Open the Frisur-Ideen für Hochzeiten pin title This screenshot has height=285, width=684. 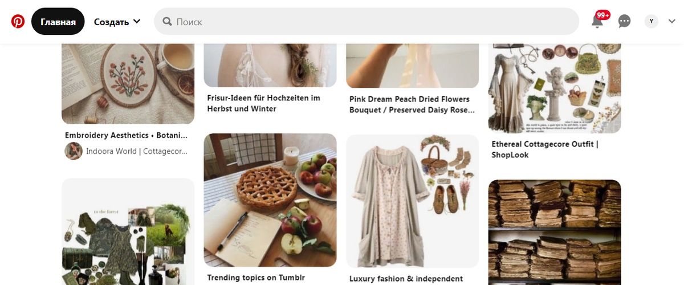263,103
